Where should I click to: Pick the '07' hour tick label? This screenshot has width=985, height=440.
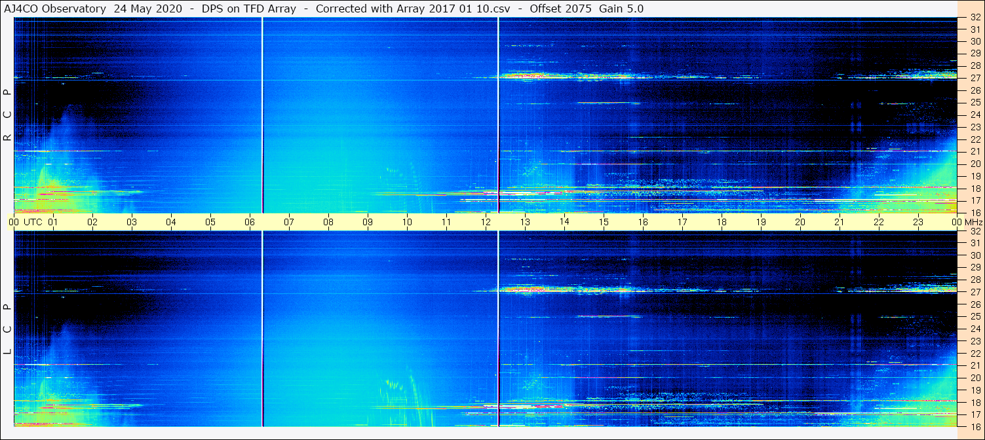(x=289, y=222)
